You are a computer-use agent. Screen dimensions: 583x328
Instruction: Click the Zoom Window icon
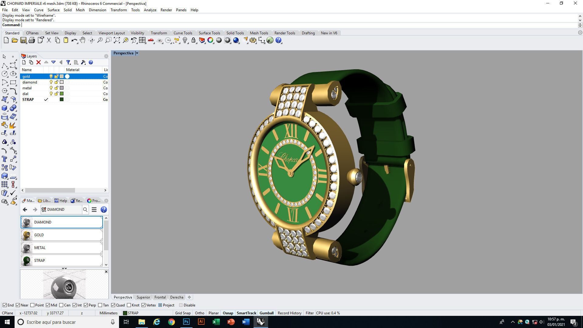point(108,40)
